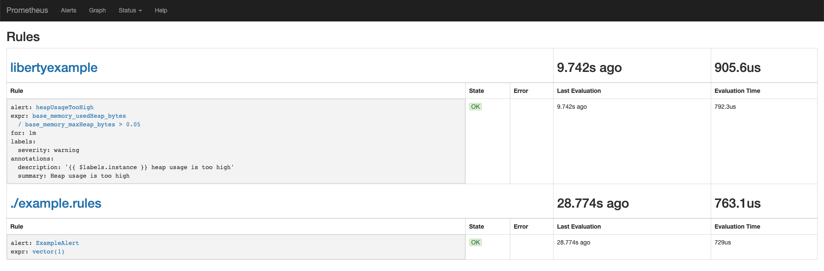This screenshot has height=271, width=824.
Task: Open the Prometheus home brand link
Action: pyautogui.click(x=27, y=10)
